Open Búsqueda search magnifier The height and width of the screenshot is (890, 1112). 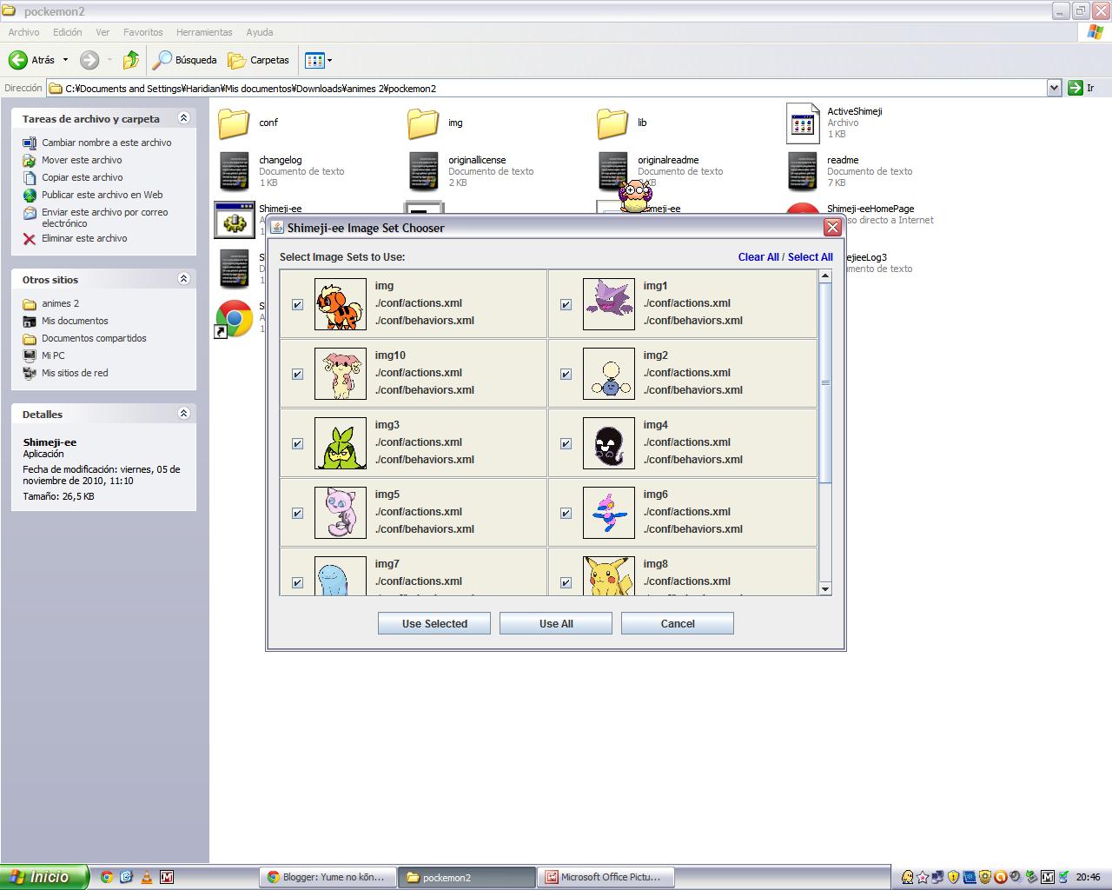184,60
